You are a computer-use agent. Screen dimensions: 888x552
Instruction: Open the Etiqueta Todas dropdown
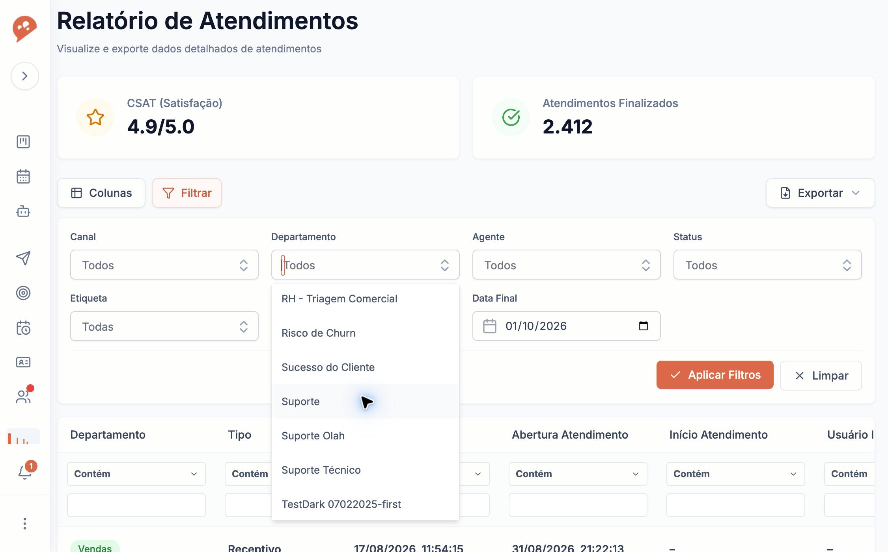pos(164,326)
